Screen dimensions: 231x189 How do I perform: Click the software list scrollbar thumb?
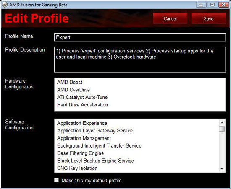[222, 129]
